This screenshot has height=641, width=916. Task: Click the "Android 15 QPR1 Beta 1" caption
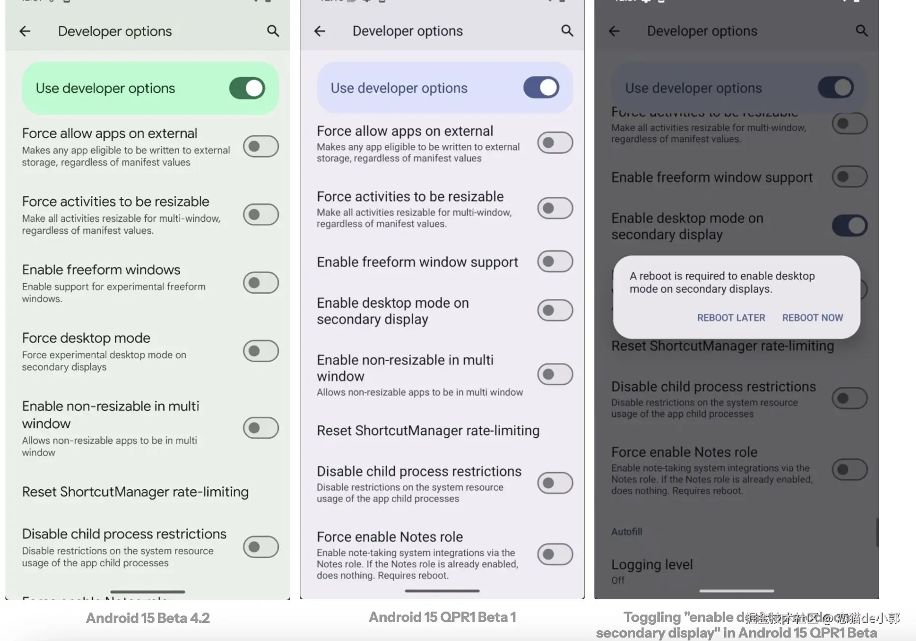[442, 617]
